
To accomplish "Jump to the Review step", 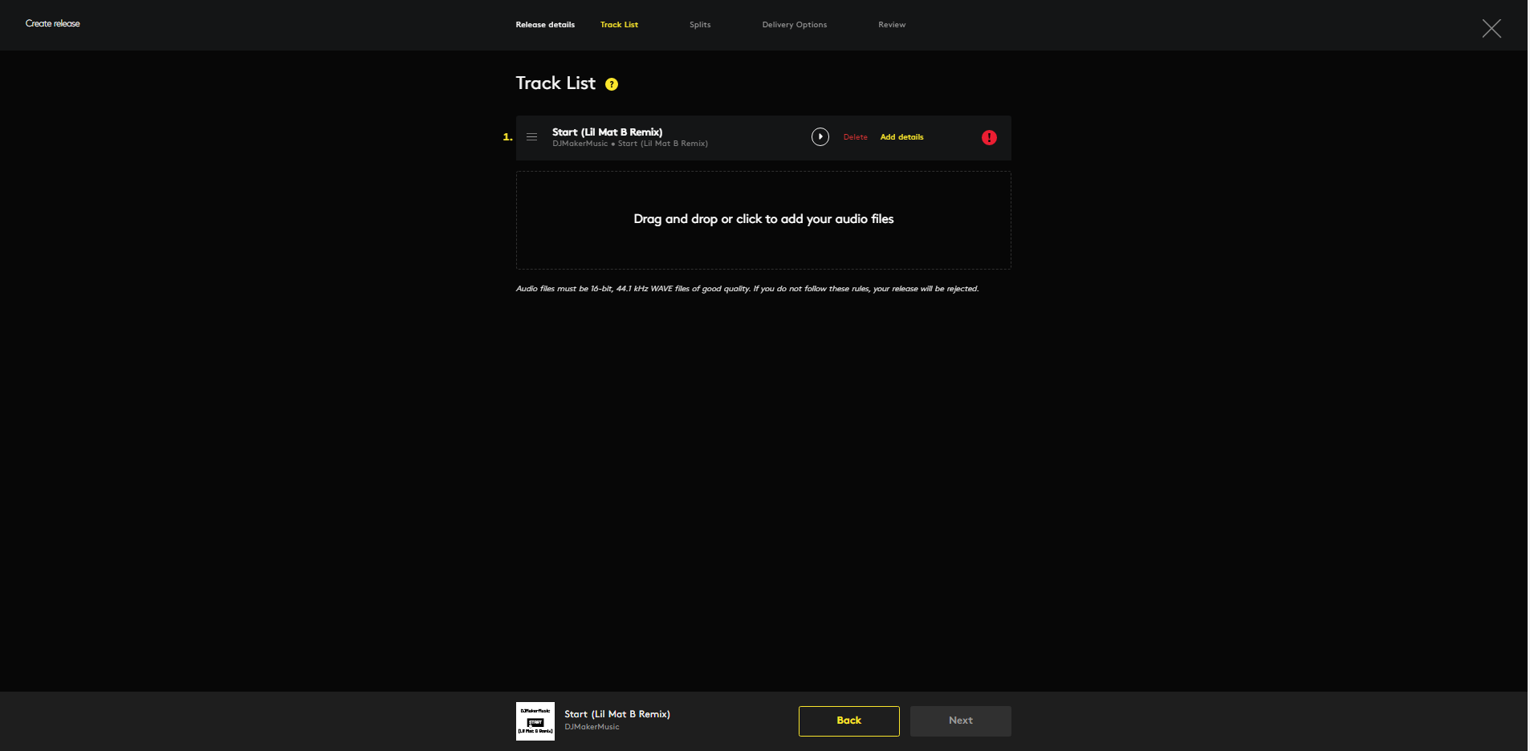I will (891, 25).
